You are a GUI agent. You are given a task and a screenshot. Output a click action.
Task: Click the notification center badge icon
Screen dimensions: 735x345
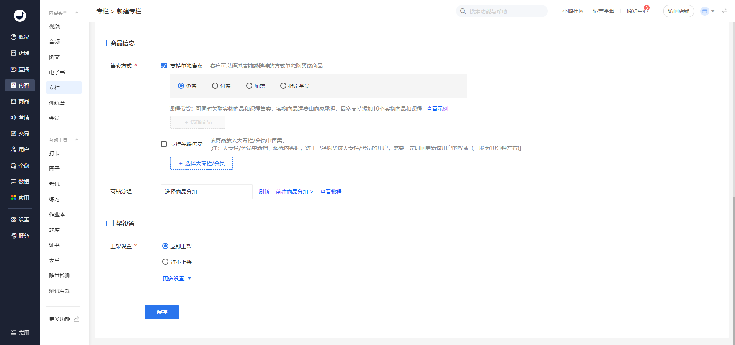click(x=646, y=8)
